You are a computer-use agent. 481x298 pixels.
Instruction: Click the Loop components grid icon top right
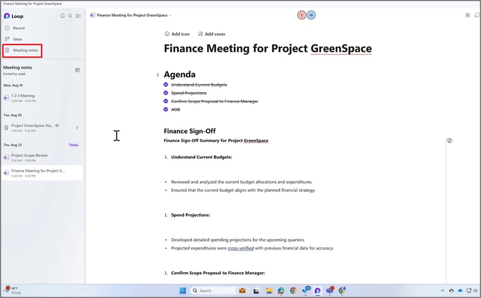coord(467,15)
